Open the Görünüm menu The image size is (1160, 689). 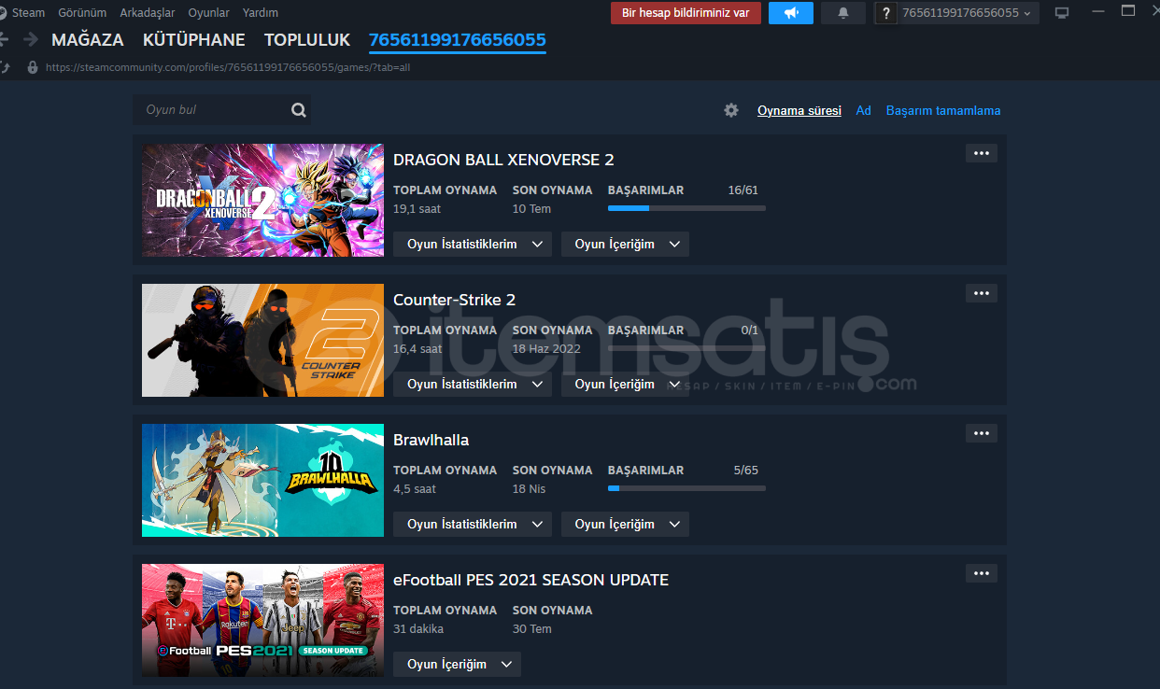click(82, 13)
